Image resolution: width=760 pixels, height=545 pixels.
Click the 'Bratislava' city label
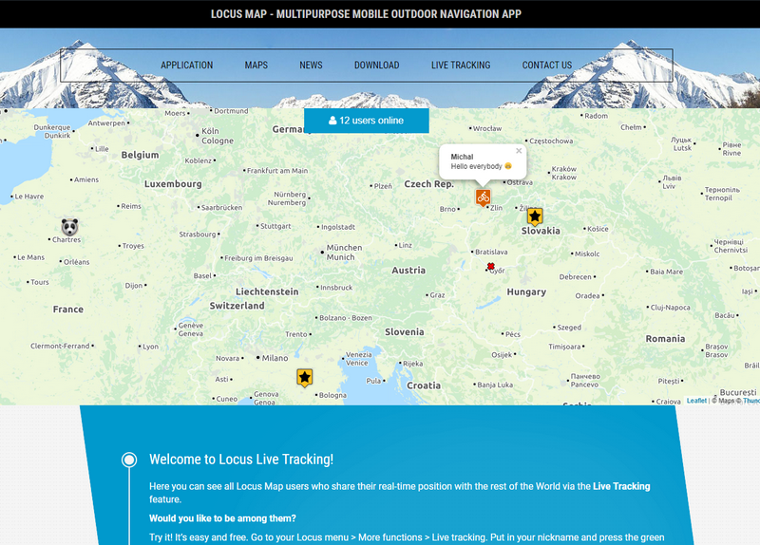click(x=491, y=252)
